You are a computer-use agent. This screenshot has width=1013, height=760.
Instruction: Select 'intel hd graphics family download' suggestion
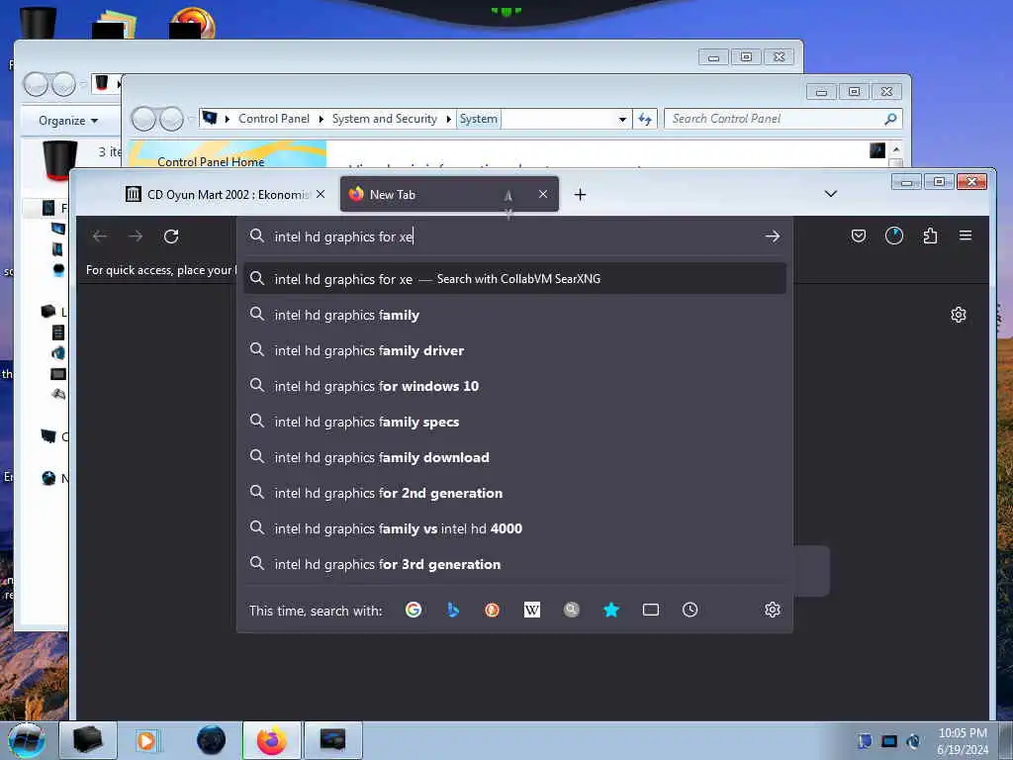(x=514, y=457)
